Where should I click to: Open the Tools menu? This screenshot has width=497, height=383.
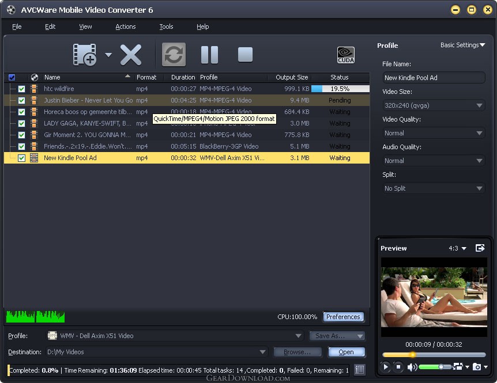(x=166, y=26)
